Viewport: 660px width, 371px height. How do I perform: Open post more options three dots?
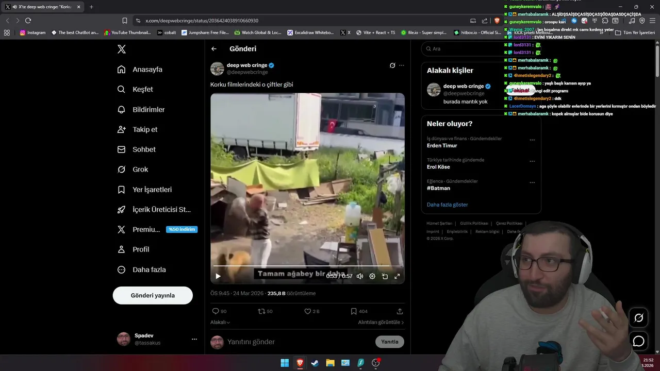(402, 65)
